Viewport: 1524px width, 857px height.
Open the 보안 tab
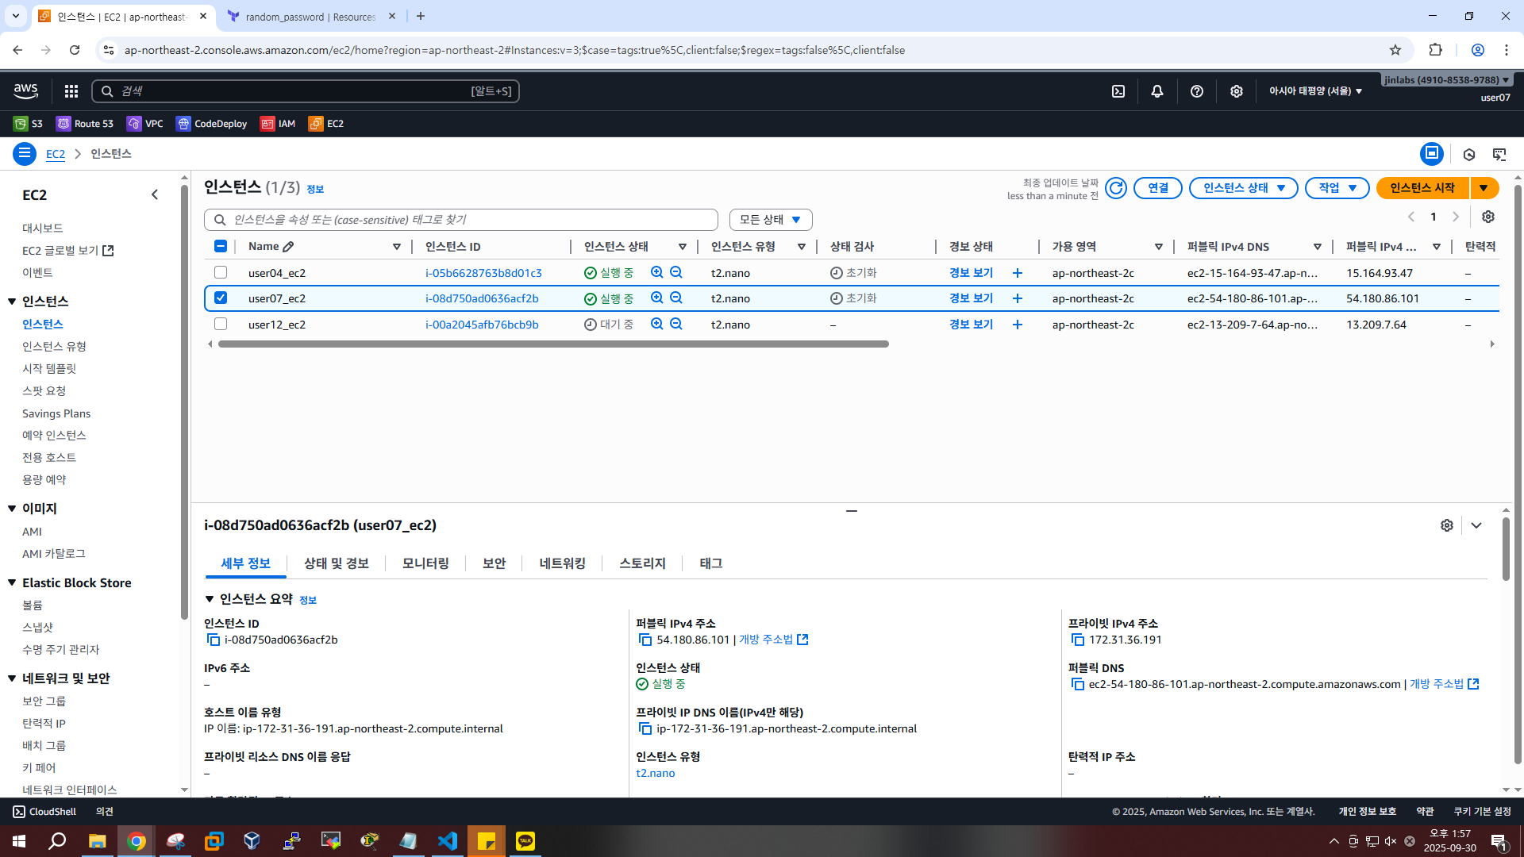(x=494, y=563)
